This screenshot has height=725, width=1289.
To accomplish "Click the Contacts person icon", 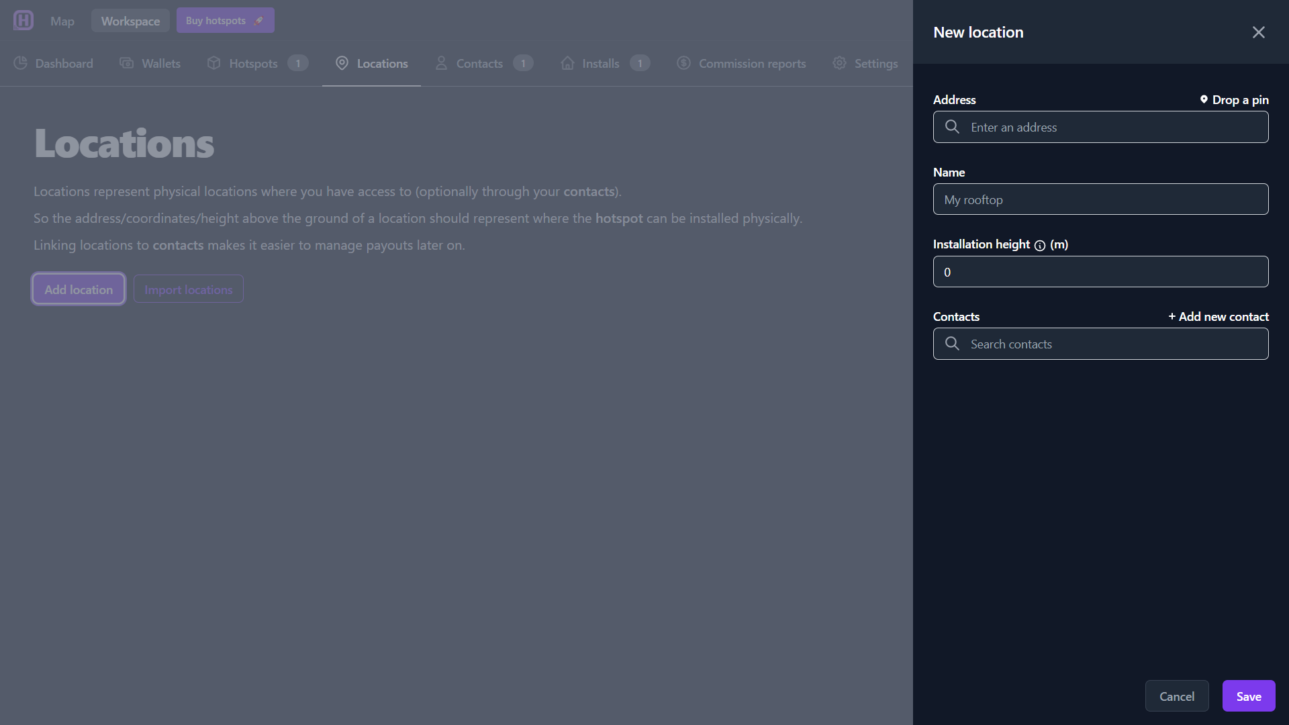I will pos(441,63).
